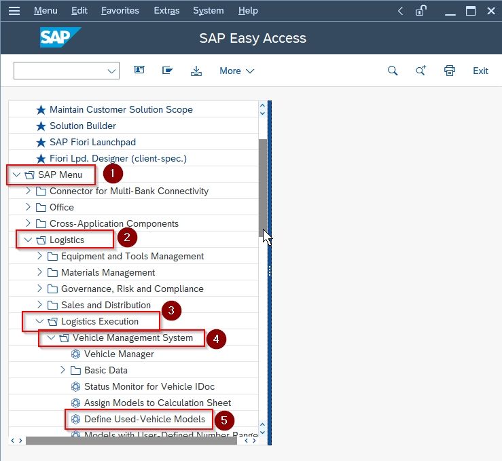Select Define Used-Vehicle Models entry

tap(145, 419)
